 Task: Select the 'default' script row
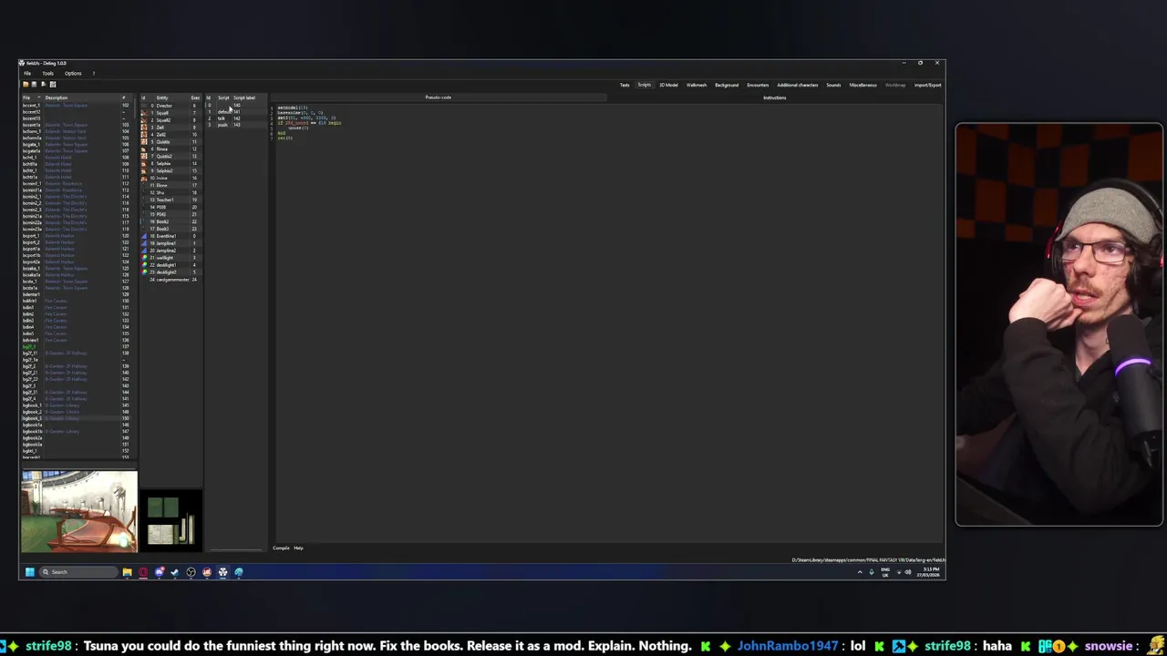point(235,112)
